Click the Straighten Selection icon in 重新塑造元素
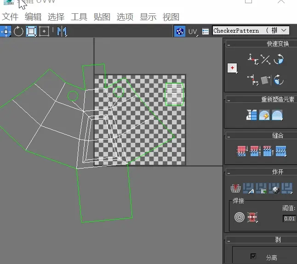 [251, 116]
